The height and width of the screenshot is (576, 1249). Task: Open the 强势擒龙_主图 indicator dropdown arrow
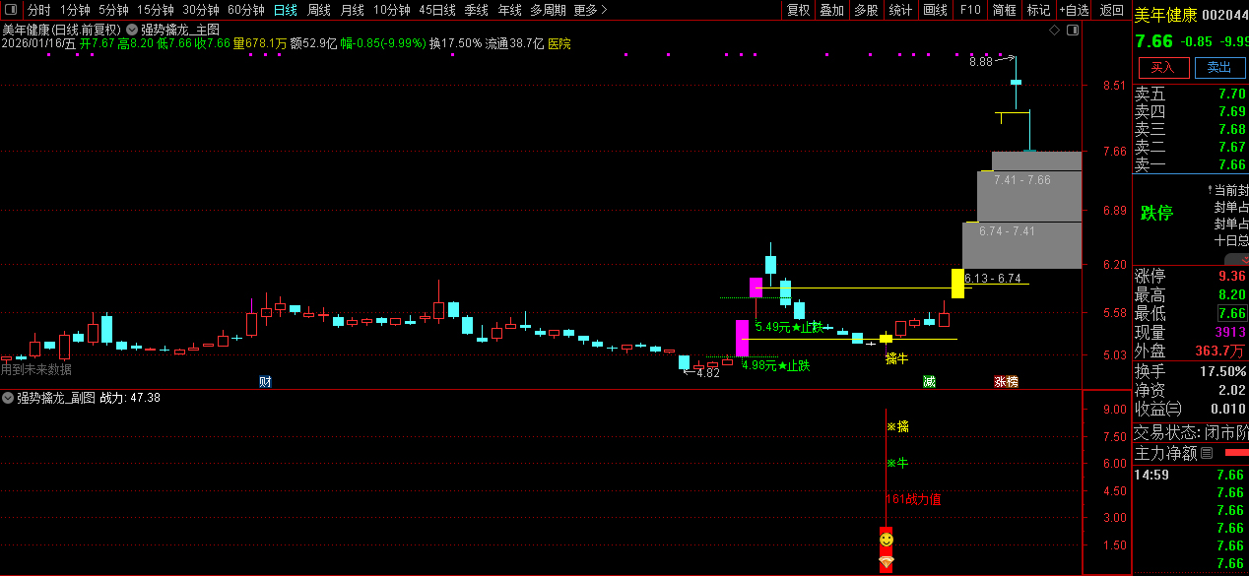tap(132, 30)
